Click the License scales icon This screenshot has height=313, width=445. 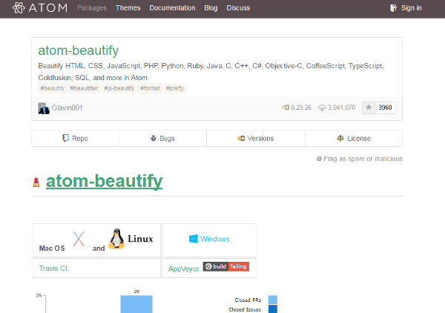click(340, 138)
